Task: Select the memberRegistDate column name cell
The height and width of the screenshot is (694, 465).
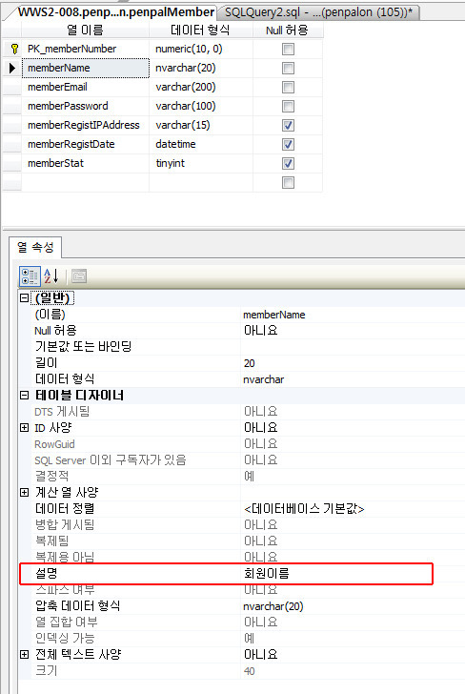Action: point(85,144)
